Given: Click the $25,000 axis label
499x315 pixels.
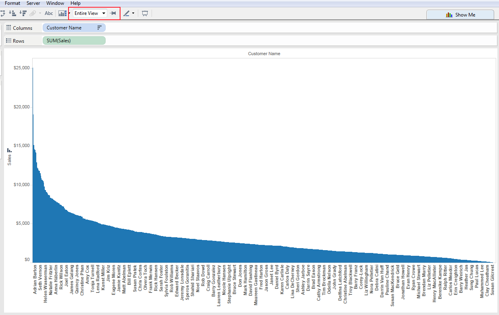Looking at the screenshot, I should (x=22, y=68).
